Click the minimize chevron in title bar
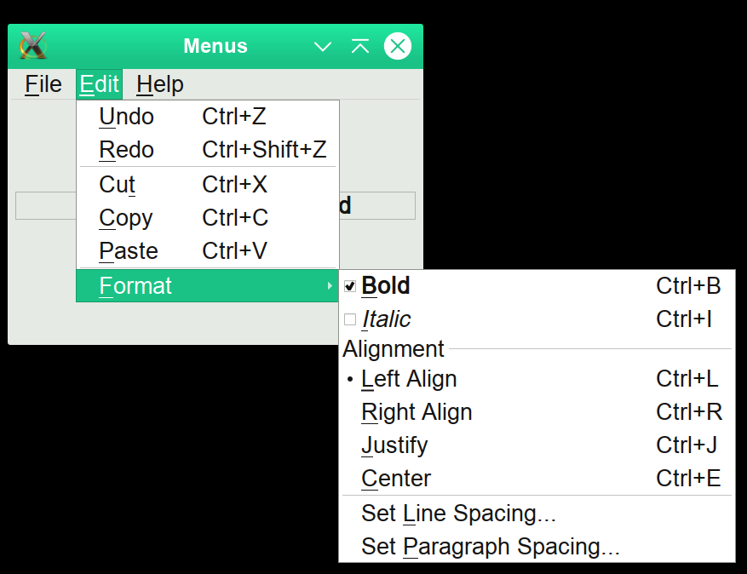 coord(323,47)
